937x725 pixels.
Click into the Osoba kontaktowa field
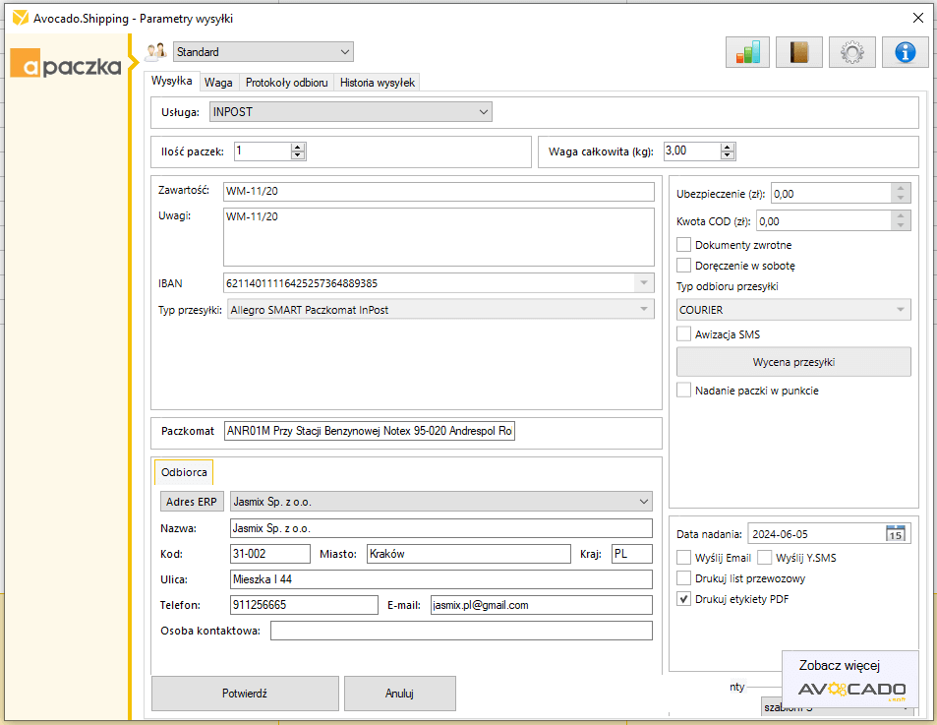[461, 631]
